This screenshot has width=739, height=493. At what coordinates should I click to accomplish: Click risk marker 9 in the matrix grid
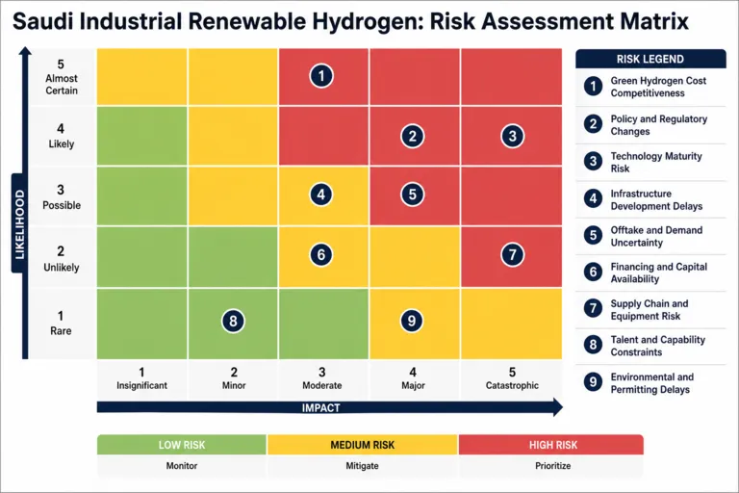412,321
